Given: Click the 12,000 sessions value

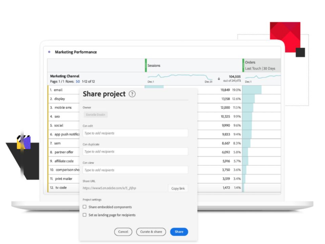Looking at the screenshot, I should pyautogui.click(x=225, y=107).
